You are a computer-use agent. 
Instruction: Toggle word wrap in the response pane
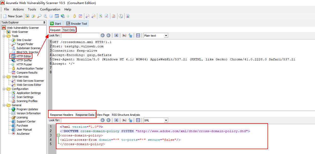pos(138,120)
